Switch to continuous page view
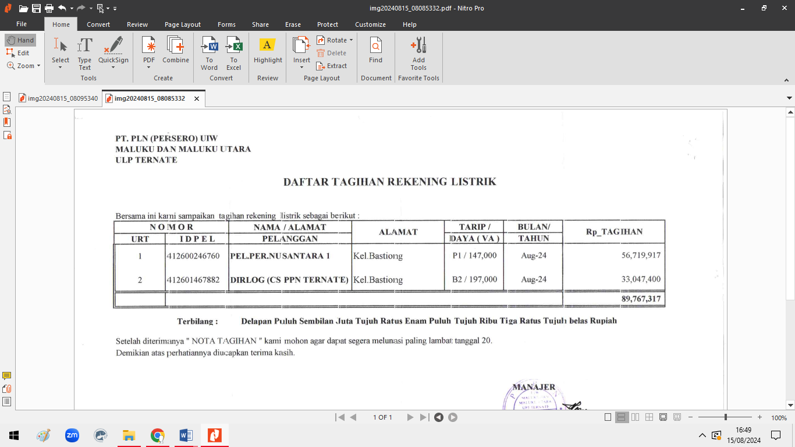 [622, 417]
